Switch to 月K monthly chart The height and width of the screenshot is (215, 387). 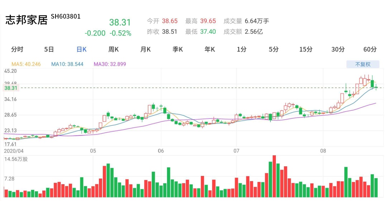pos(145,49)
